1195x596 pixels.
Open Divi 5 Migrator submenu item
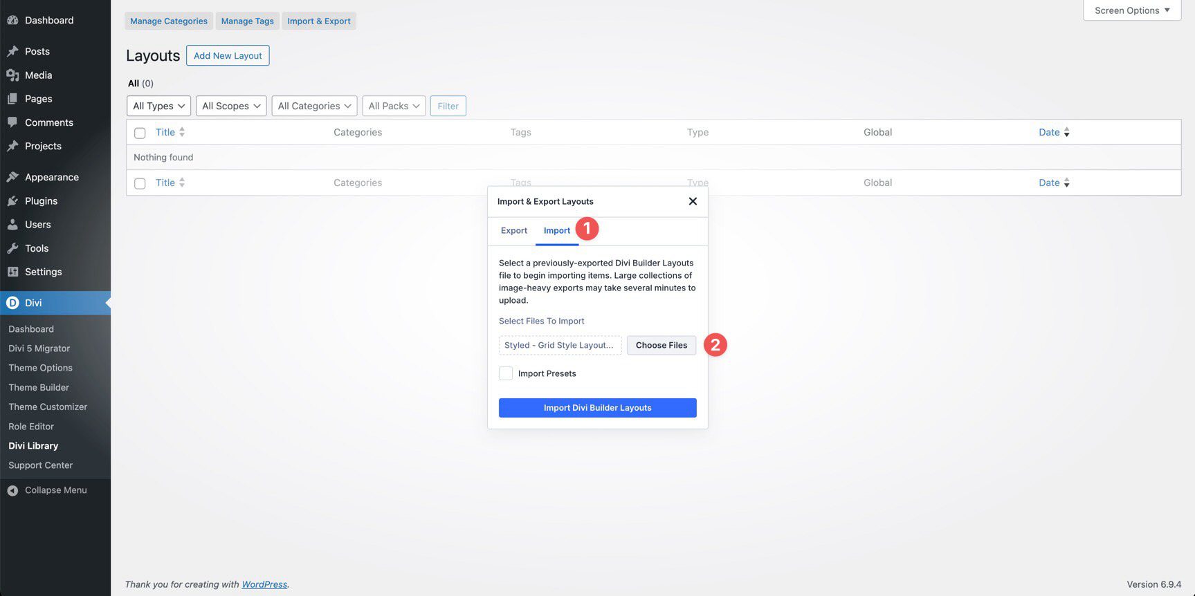[x=39, y=348]
